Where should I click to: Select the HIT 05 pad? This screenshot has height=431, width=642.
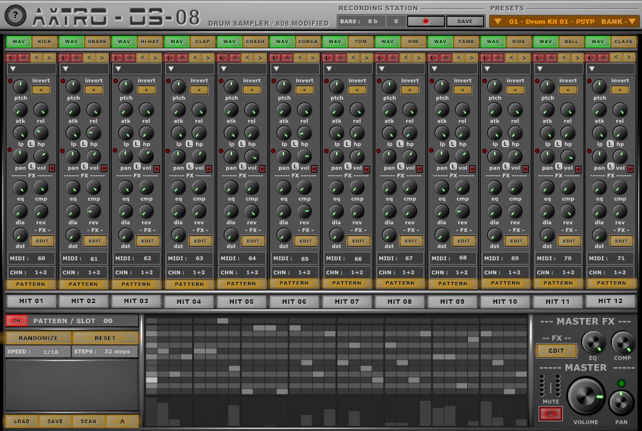pyautogui.click(x=241, y=301)
